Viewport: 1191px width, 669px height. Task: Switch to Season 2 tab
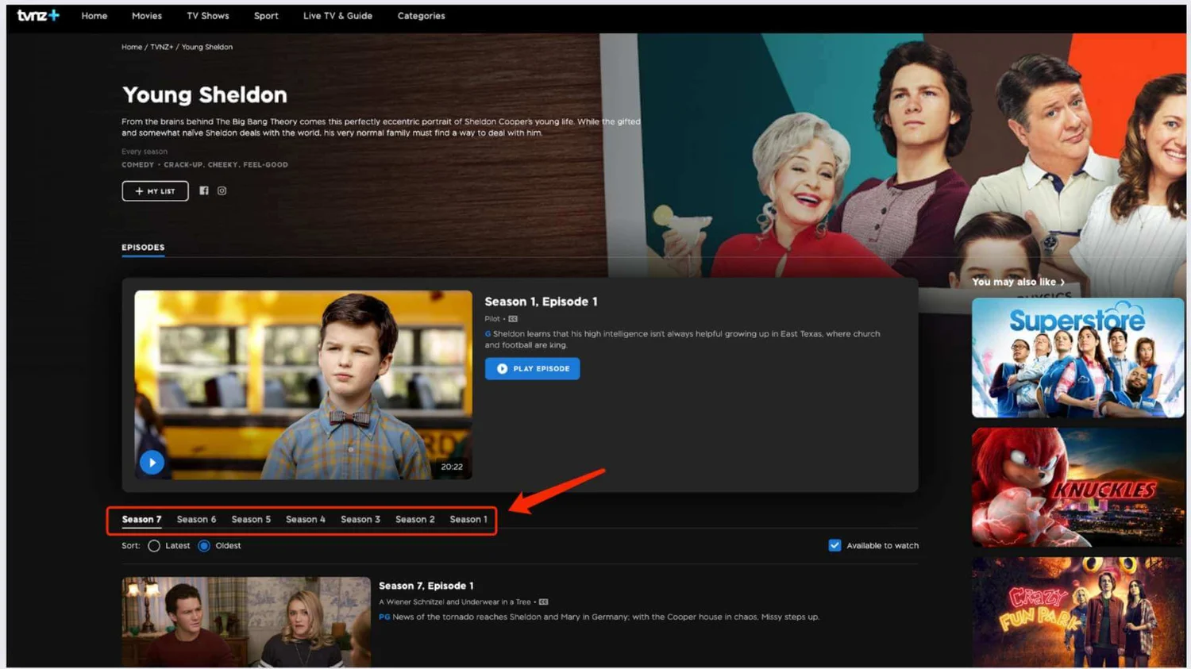[415, 520]
